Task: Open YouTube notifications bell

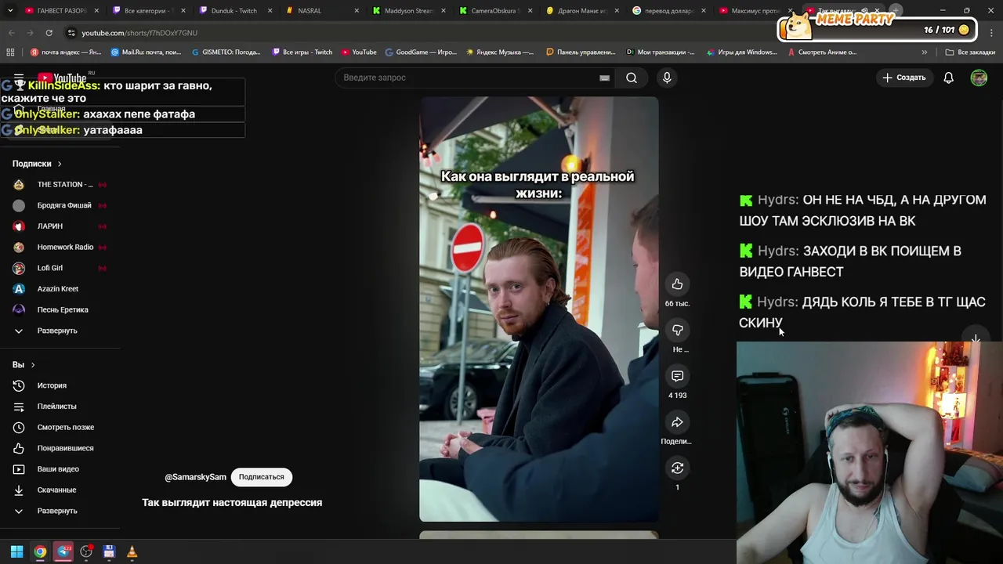Action: pyautogui.click(x=948, y=78)
